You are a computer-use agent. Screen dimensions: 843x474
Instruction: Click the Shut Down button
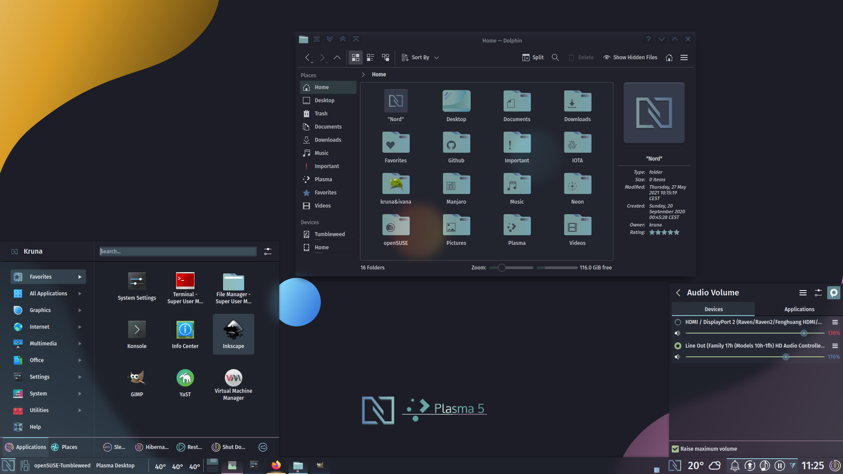(228, 447)
